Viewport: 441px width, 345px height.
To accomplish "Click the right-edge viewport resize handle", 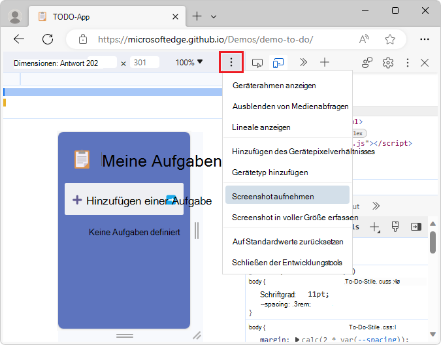I will (x=196, y=230).
